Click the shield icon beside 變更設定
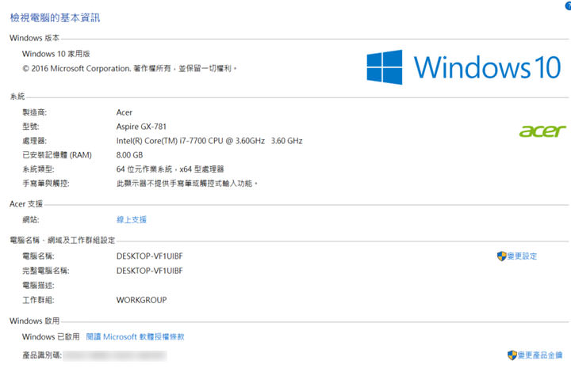The height and width of the screenshot is (372, 571). click(x=502, y=256)
